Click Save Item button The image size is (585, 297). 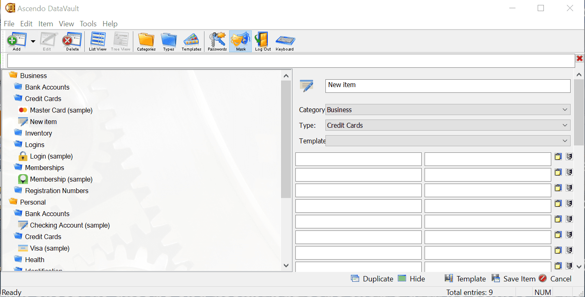[513, 279]
